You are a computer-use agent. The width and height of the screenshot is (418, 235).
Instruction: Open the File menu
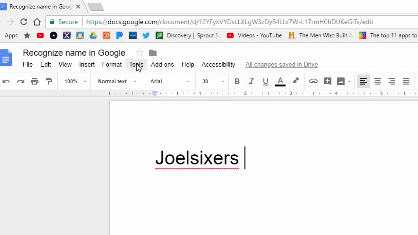pyautogui.click(x=28, y=65)
